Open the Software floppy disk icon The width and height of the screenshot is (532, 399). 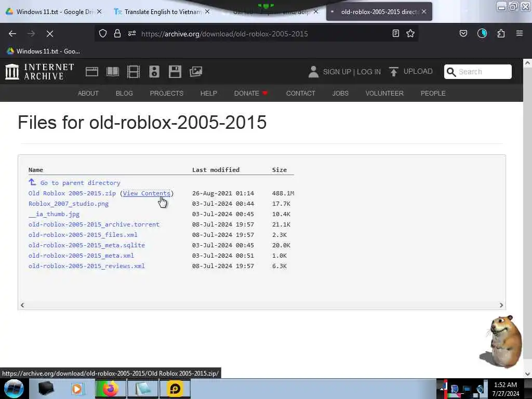(175, 72)
